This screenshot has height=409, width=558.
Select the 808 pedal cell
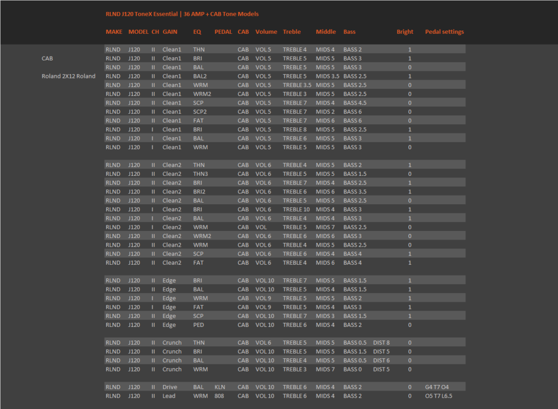coord(219,396)
